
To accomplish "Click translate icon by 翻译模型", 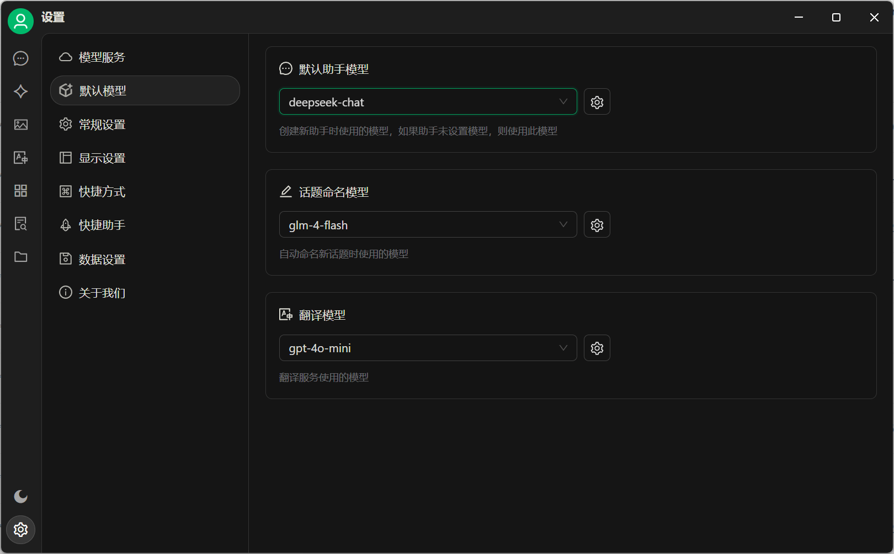I will (286, 315).
